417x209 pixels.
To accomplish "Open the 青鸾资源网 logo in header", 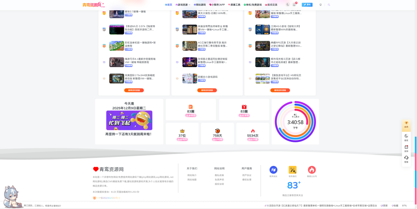I will [93, 4].
